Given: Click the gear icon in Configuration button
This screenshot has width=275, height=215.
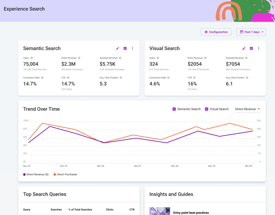Looking at the screenshot, I should (206, 32).
